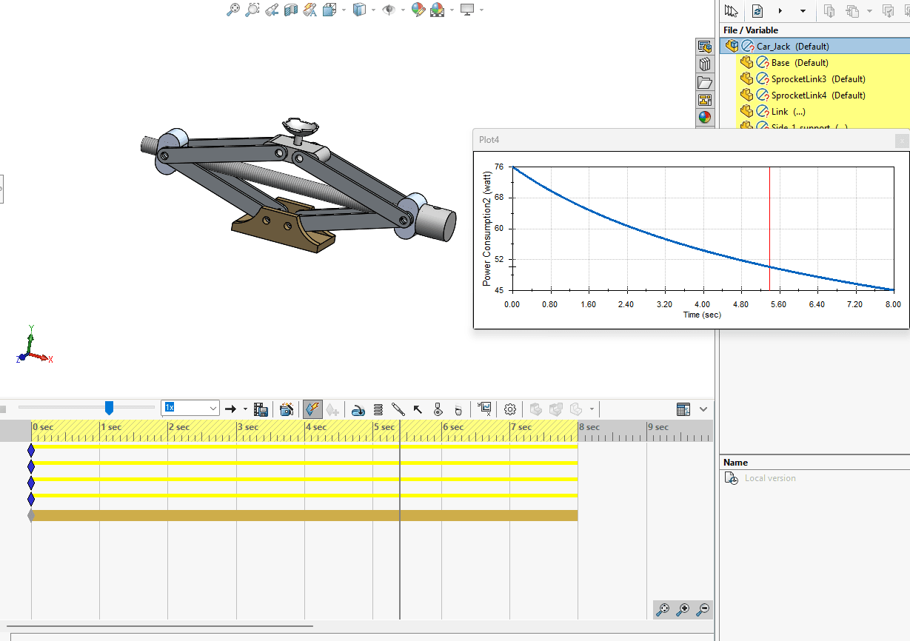The image size is (910, 641).
Task: Toggle the AutoKey button
Action: (x=312, y=409)
